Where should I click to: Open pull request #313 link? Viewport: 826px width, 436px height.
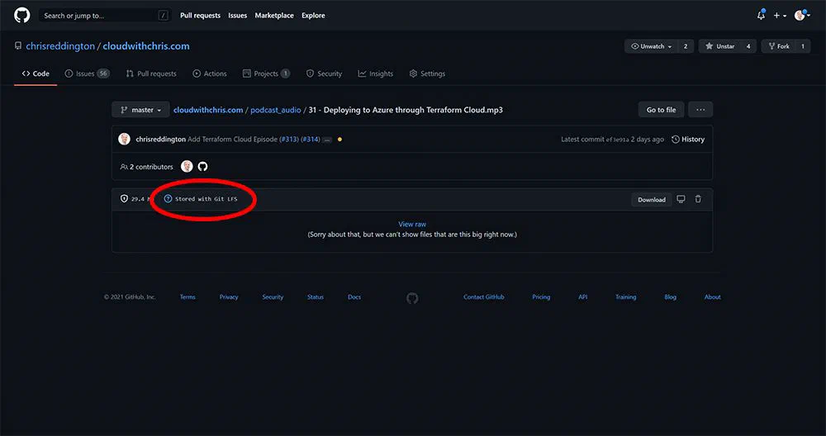click(x=288, y=140)
